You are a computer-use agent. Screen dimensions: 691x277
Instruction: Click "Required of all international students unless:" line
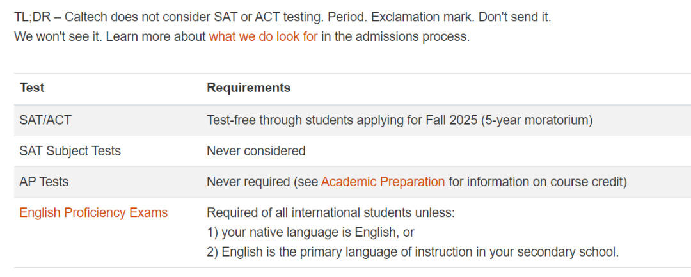(x=330, y=212)
